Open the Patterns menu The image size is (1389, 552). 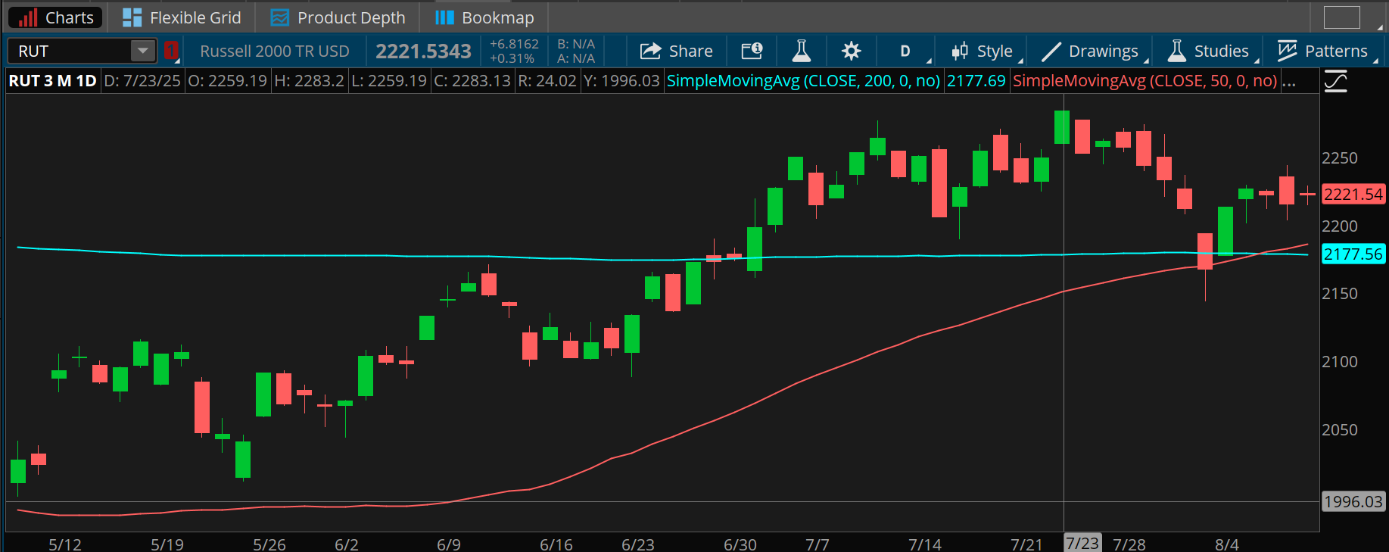pyautogui.click(x=1323, y=51)
